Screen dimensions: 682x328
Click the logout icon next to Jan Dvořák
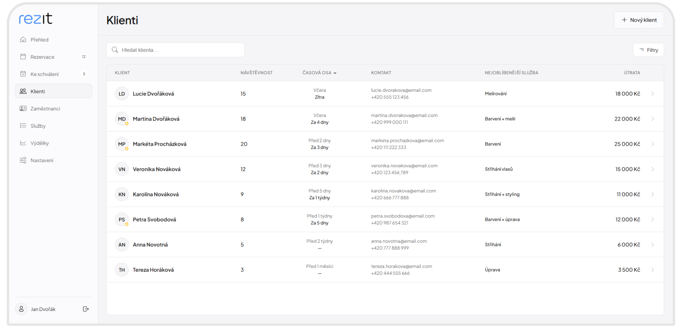pyautogui.click(x=86, y=309)
